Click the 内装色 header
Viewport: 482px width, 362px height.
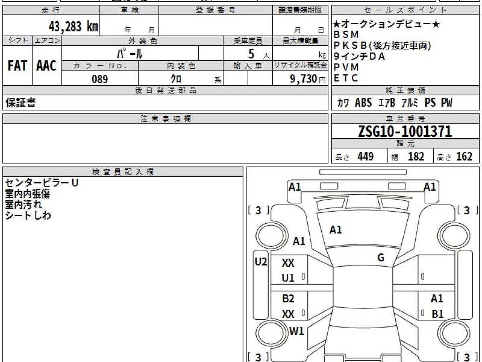[x=181, y=66]
